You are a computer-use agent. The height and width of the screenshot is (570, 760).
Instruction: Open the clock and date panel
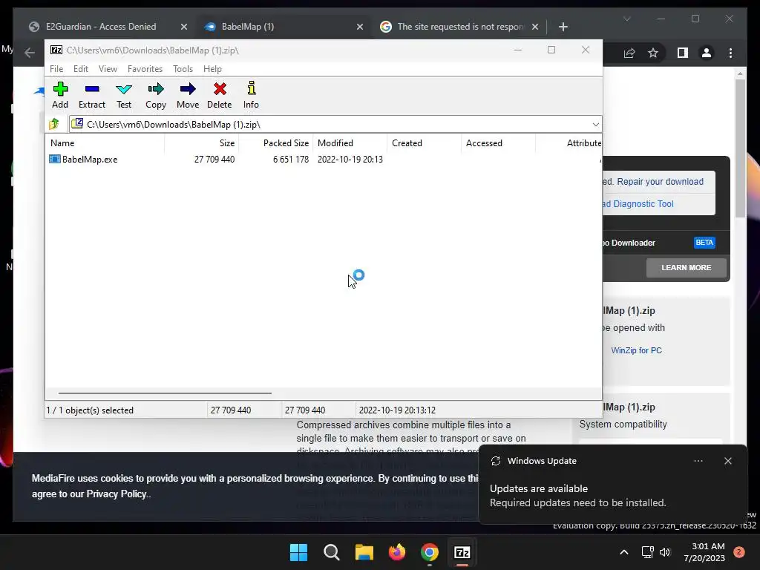[x=704, y=552]
